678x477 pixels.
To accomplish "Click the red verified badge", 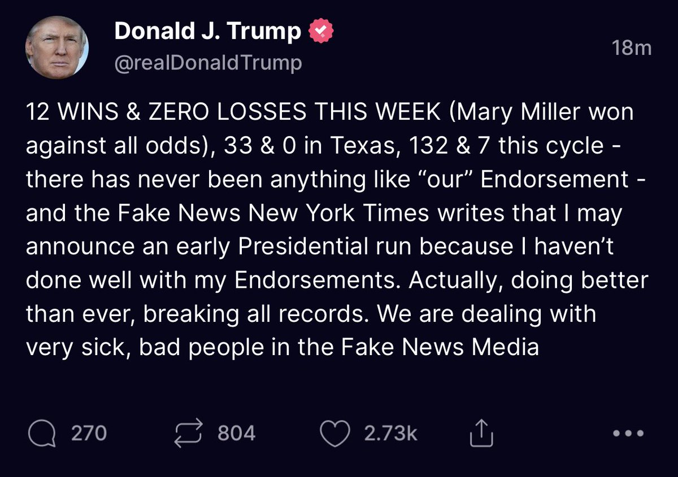I will pyautogui.click(x=321, y=32).
